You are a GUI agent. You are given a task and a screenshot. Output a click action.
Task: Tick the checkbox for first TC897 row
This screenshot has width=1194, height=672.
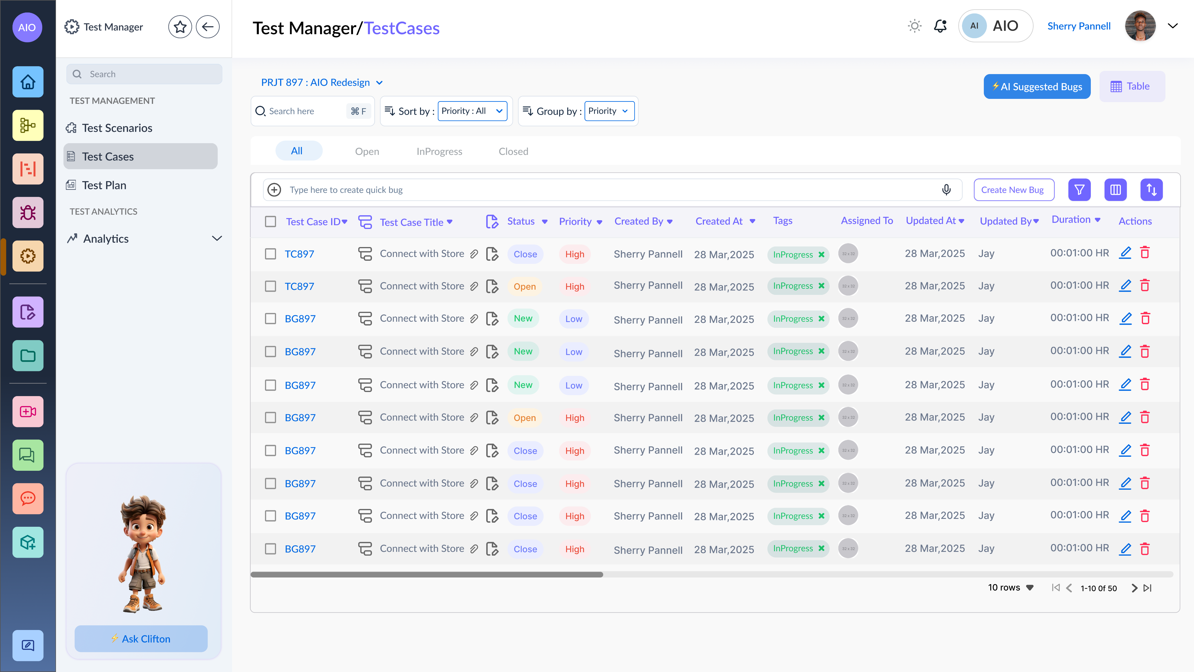click(x=270, y=254)
